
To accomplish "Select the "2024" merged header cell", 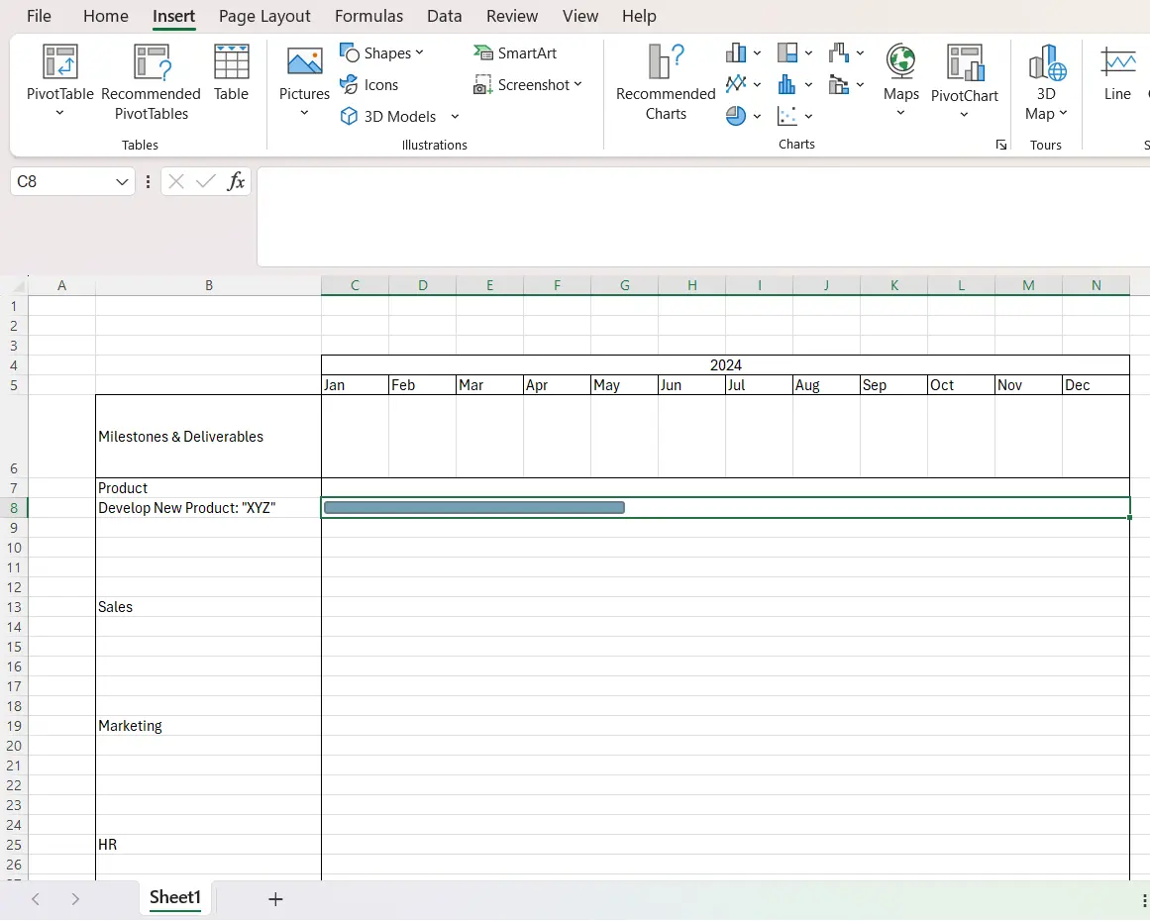I will click(x=725, y=365).
